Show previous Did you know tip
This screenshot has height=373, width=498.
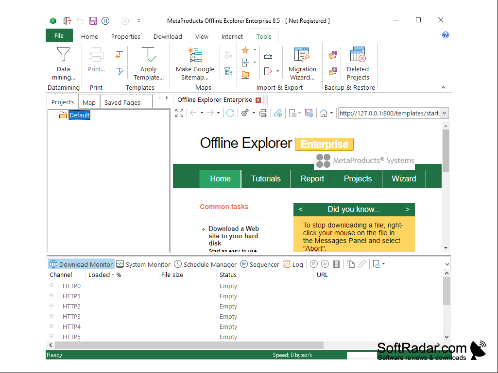click(x=300, y=210)
